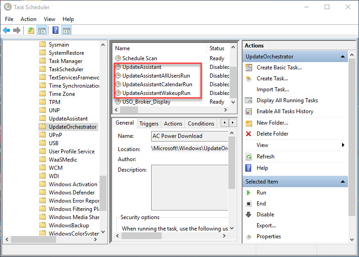Click Export... action

(266, 226)
